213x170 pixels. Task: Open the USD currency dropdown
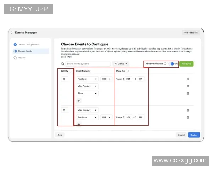point(106,79)
